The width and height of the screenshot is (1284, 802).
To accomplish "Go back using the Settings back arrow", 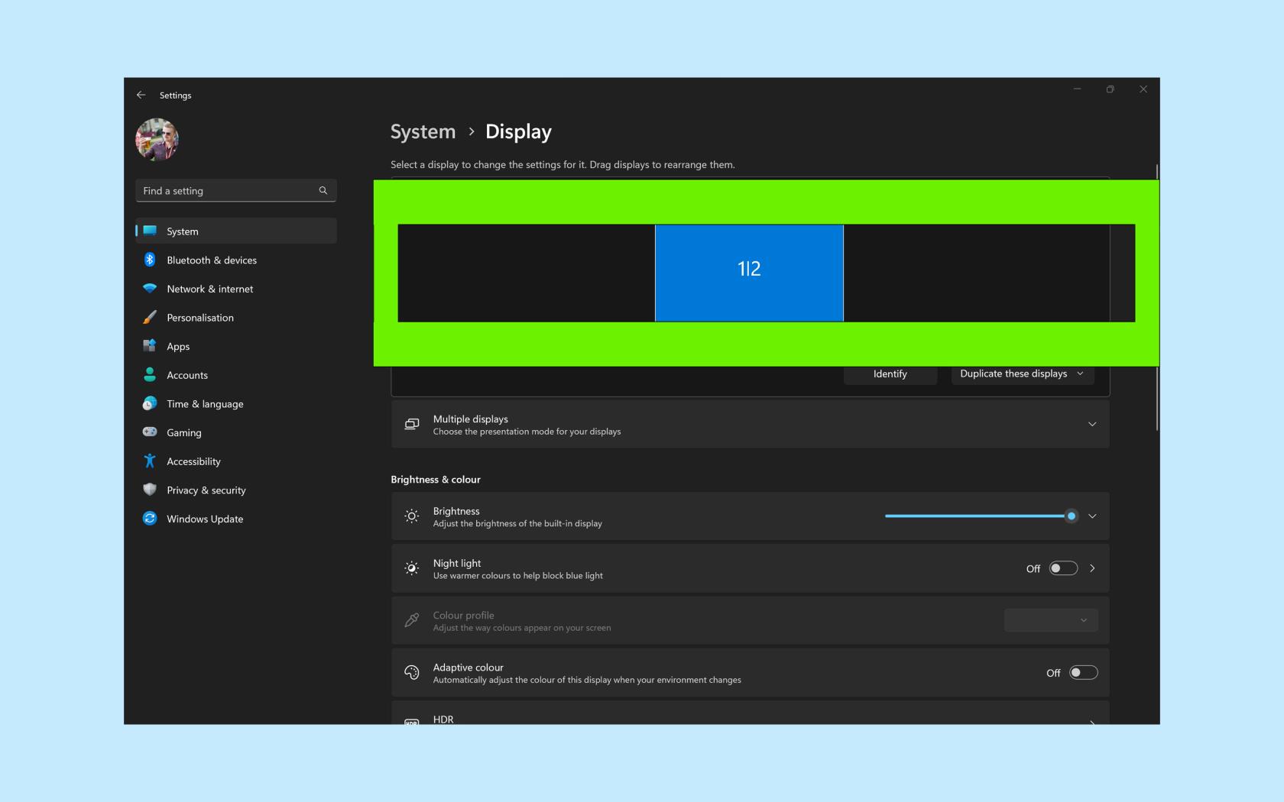I will 141,95.
